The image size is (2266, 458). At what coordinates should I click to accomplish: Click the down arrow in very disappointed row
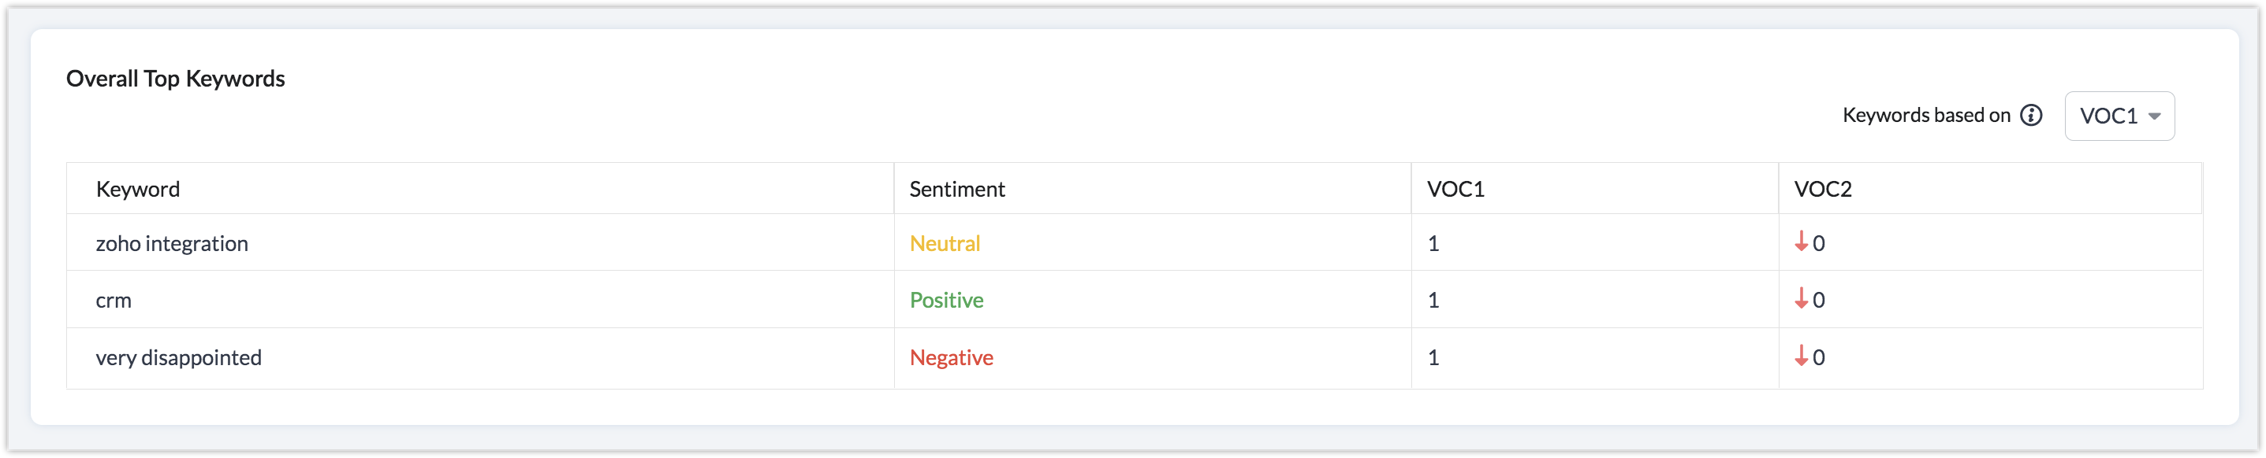[x=1801, y=356]
